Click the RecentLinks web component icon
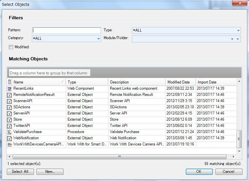 click(9, 89)
